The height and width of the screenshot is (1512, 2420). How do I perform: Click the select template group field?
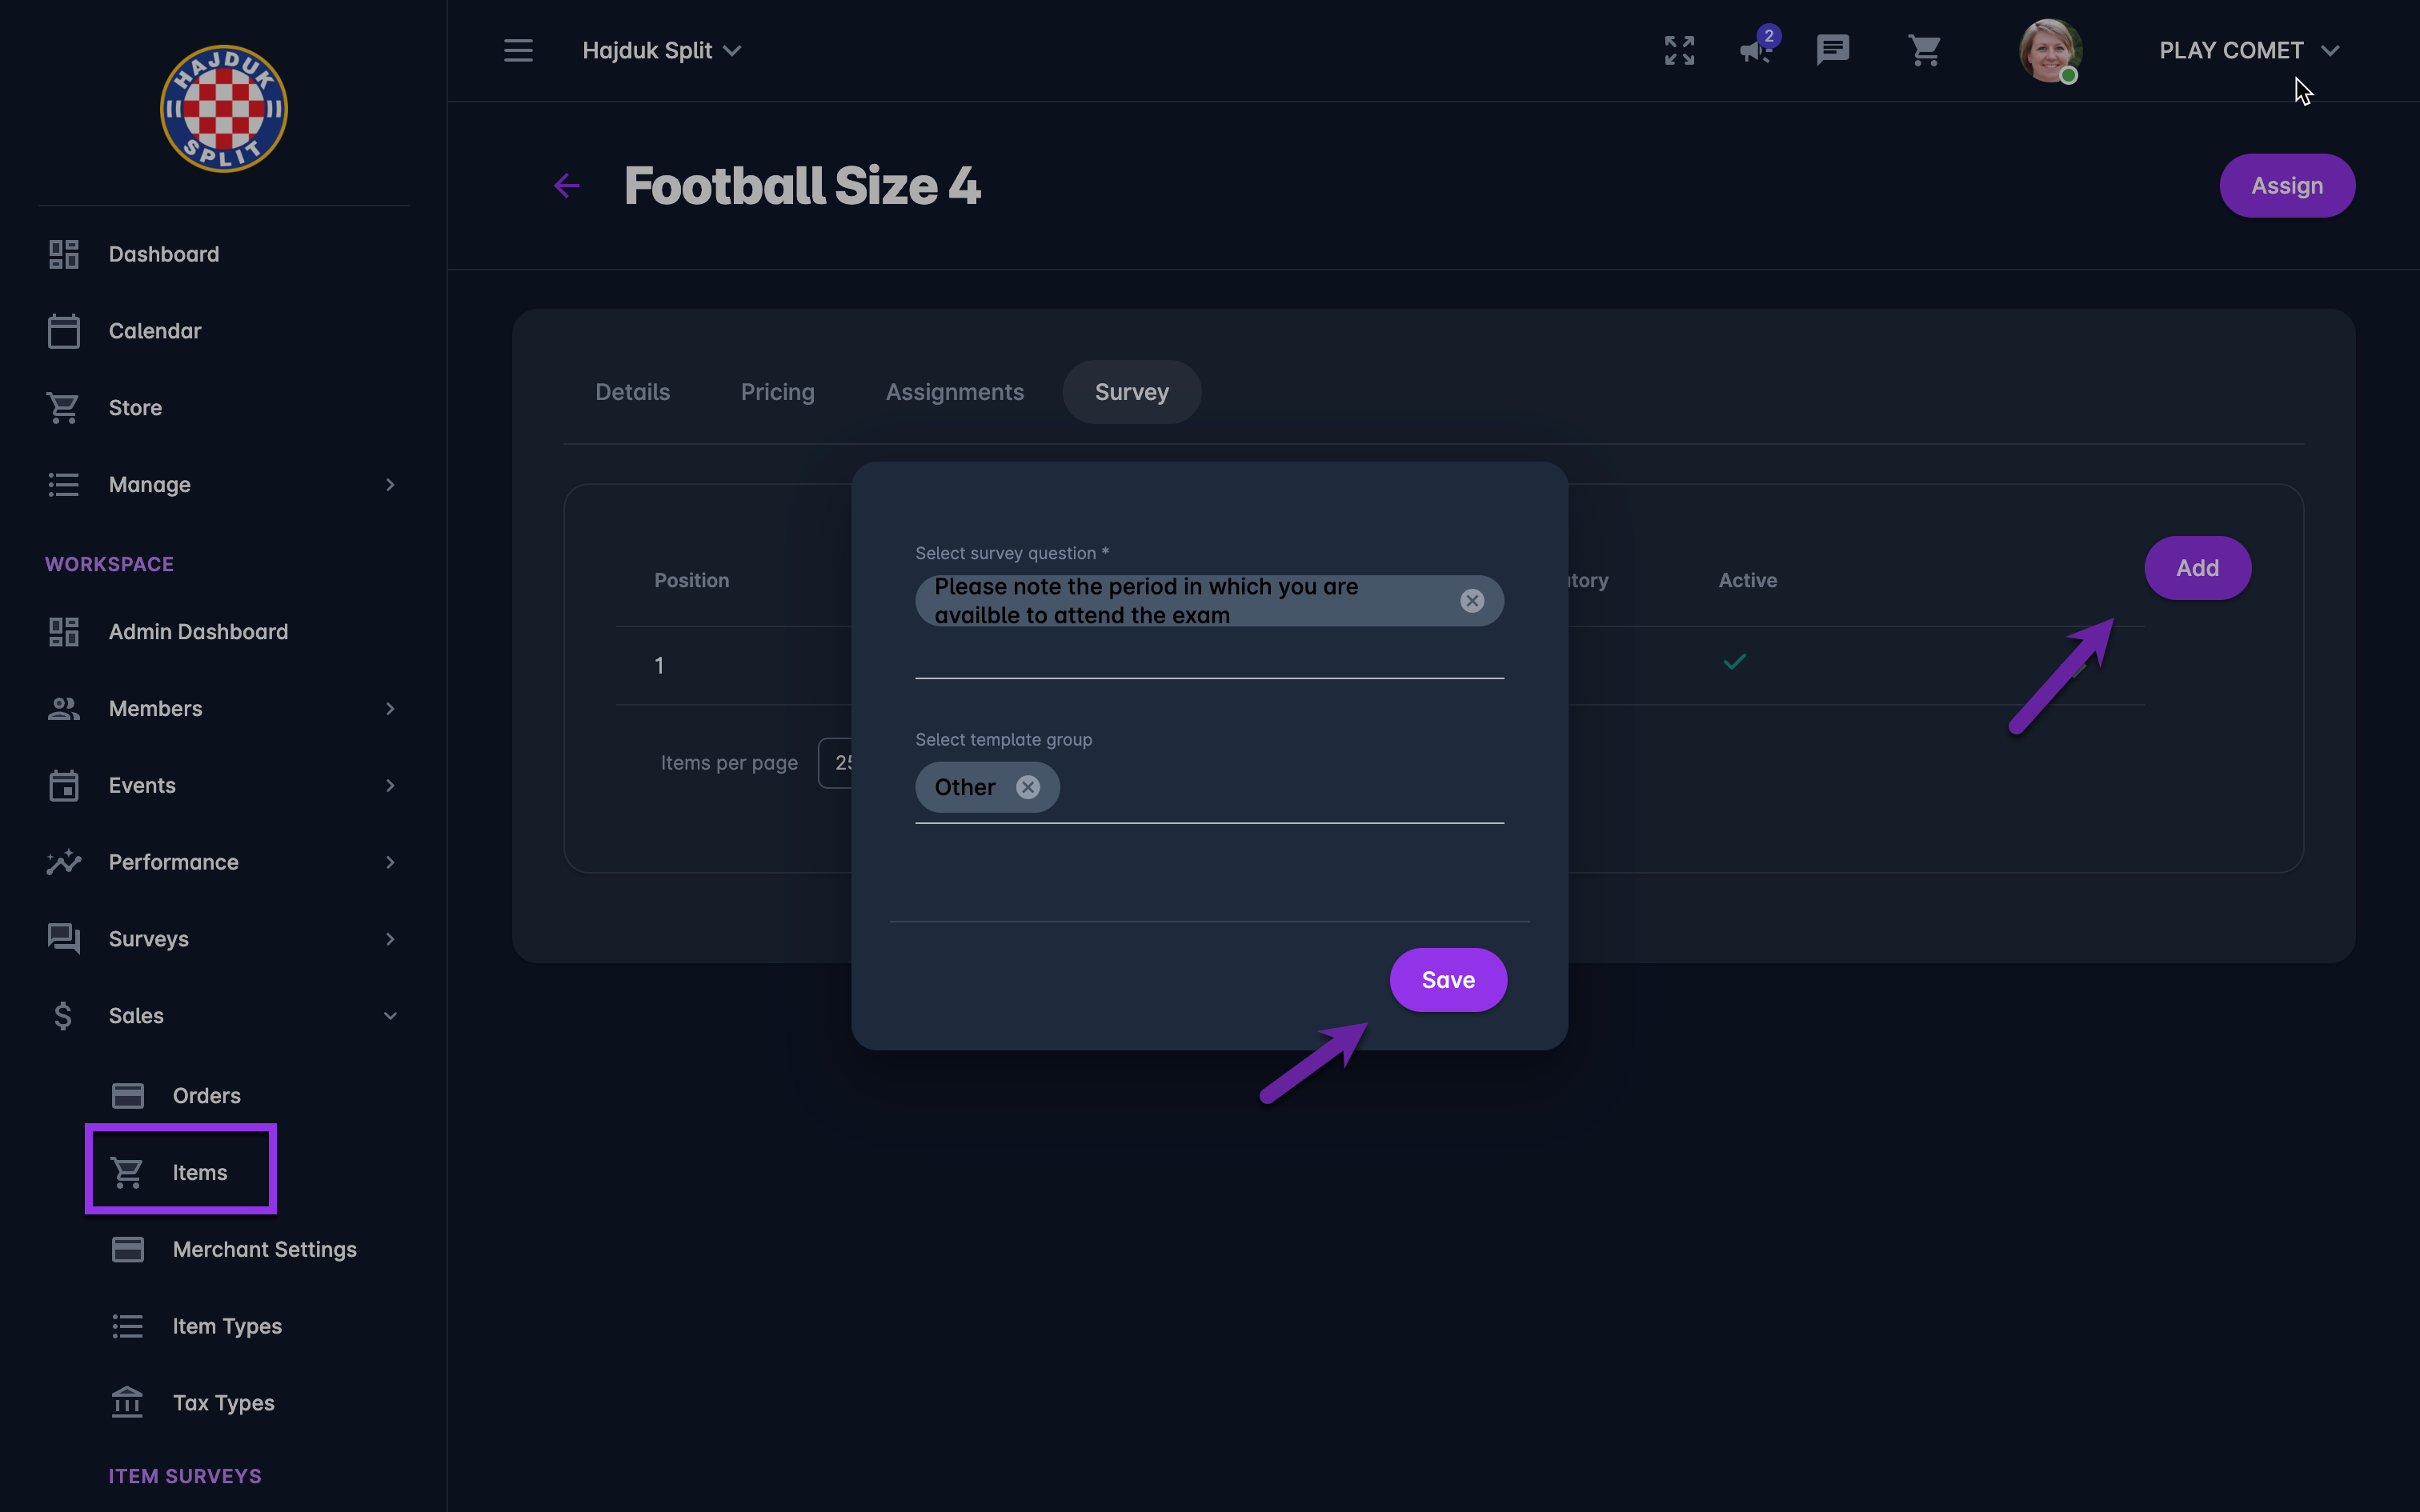tap(1280, 788)
